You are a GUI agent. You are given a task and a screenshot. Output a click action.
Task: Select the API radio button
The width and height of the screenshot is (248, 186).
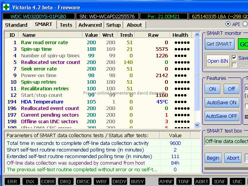click(x=228, y=24)
